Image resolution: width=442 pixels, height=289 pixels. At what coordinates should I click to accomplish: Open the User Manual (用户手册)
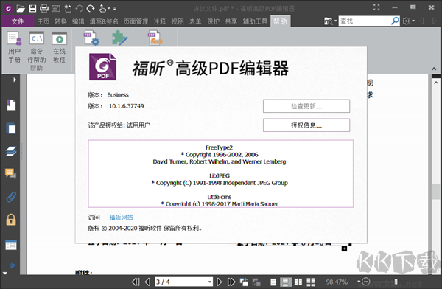14,47
